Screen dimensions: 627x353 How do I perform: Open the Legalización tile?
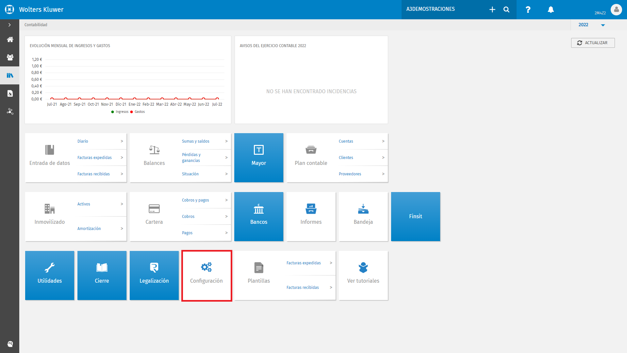(154, 275)
